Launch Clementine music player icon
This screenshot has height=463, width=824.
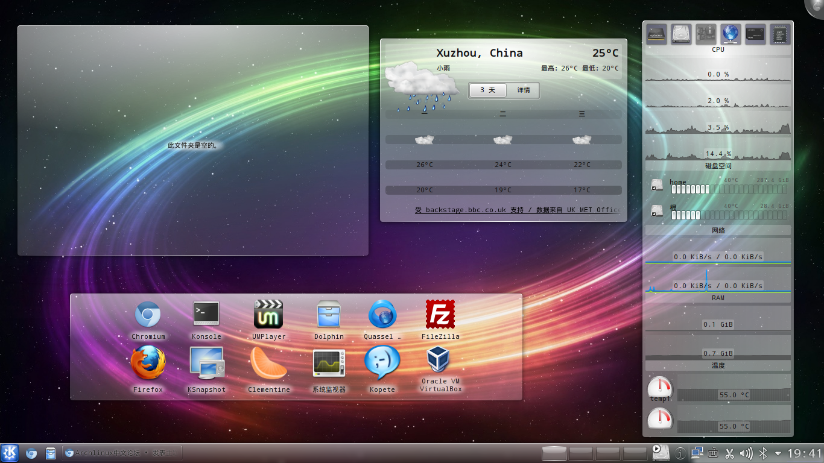pyautogui.click(x=268, y=363)
